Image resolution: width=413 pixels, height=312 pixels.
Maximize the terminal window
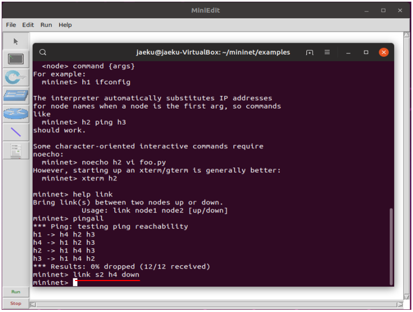tap(366, 52)
